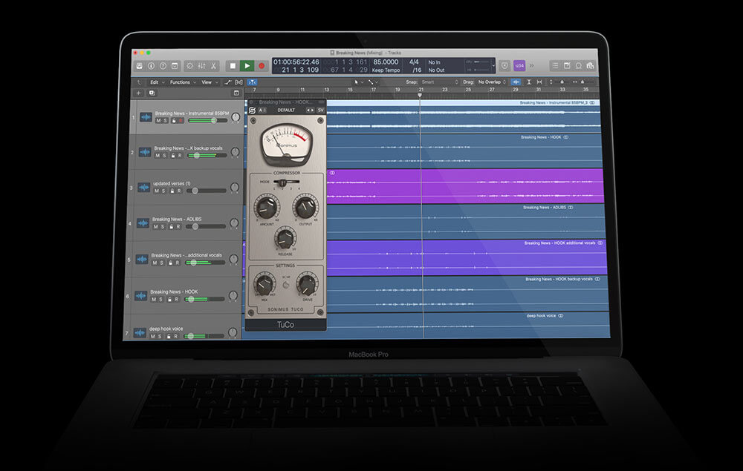
Task: Click the vertical auto zoom icon
Action: [529, 82]
